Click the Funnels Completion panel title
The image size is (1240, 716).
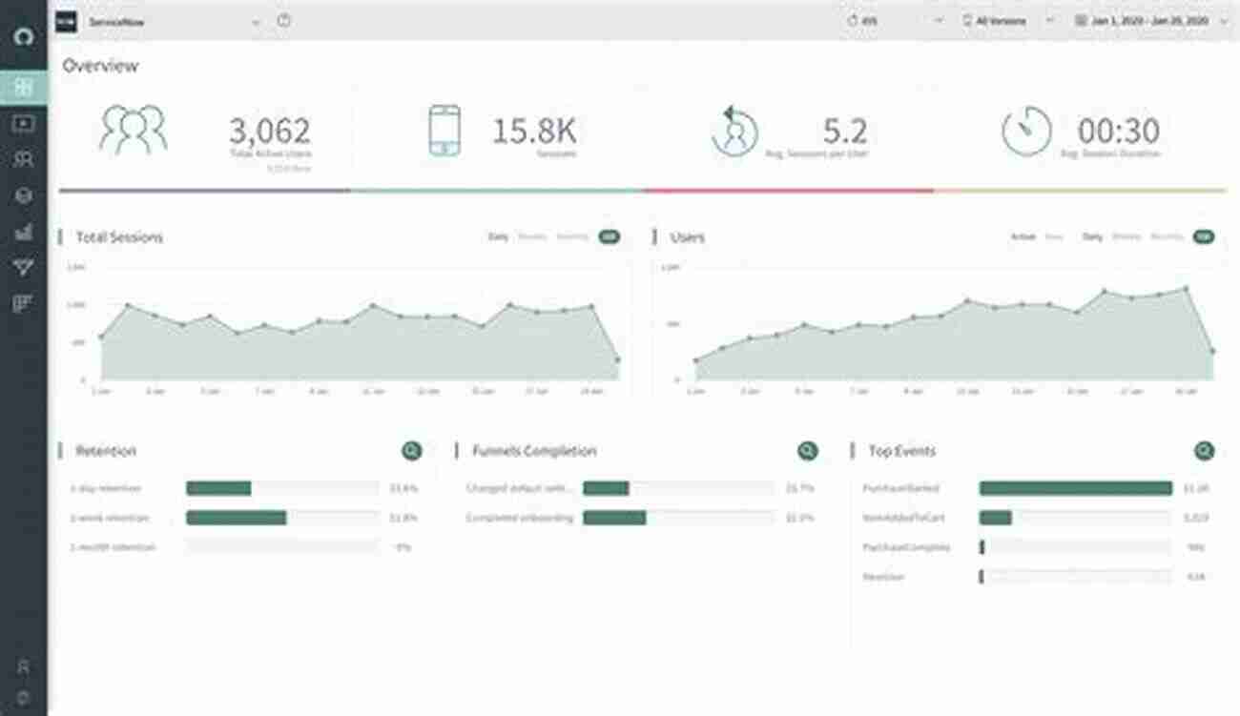[x=534, y=451]
